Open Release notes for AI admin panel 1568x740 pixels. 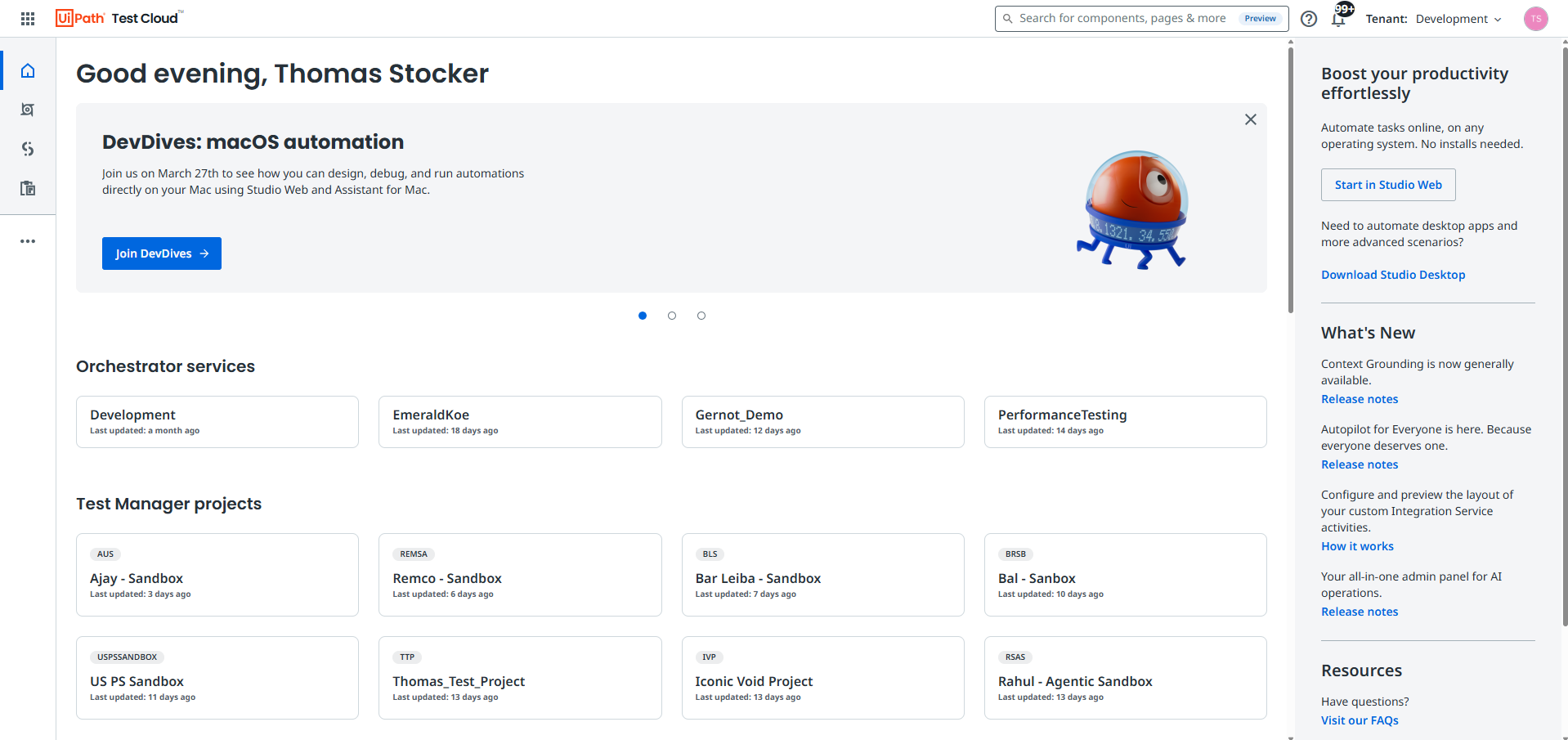click(x=1360, y=612)
